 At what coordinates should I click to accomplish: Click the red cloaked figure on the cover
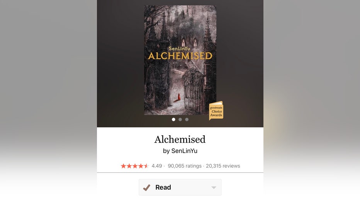click(x=178, y=97)
